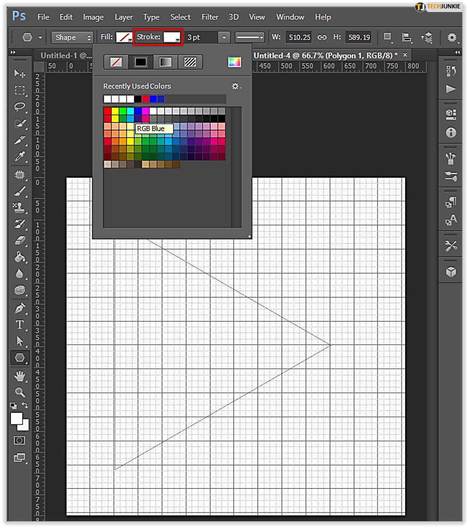The image size is (469, 528).
Task: Open the Character panel icon
Action: click(x=451, y=220)
